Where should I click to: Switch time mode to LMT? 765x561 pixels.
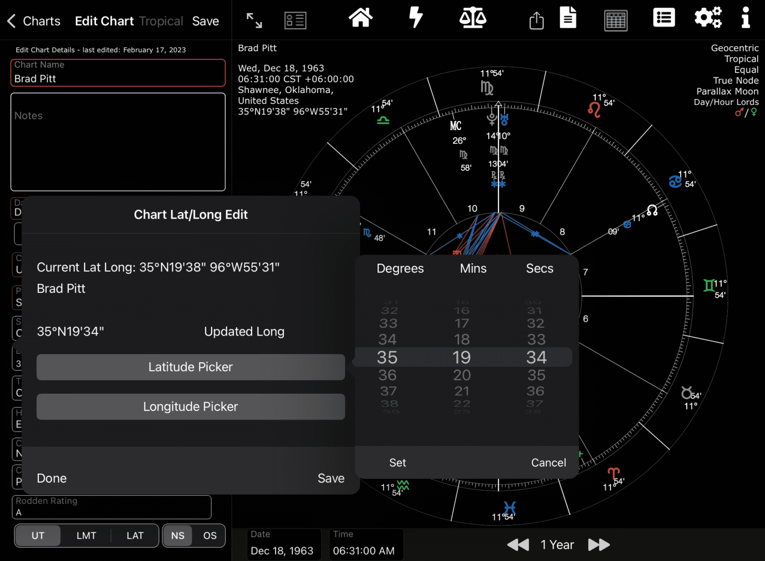tap(86, 536)
